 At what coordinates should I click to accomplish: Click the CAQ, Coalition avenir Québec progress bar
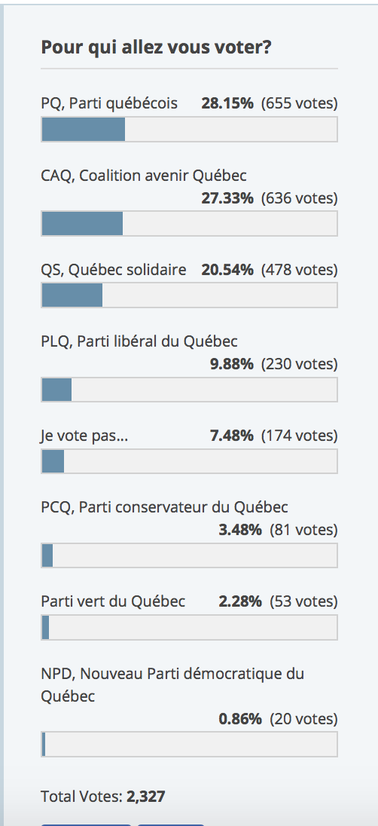point(189,223)
